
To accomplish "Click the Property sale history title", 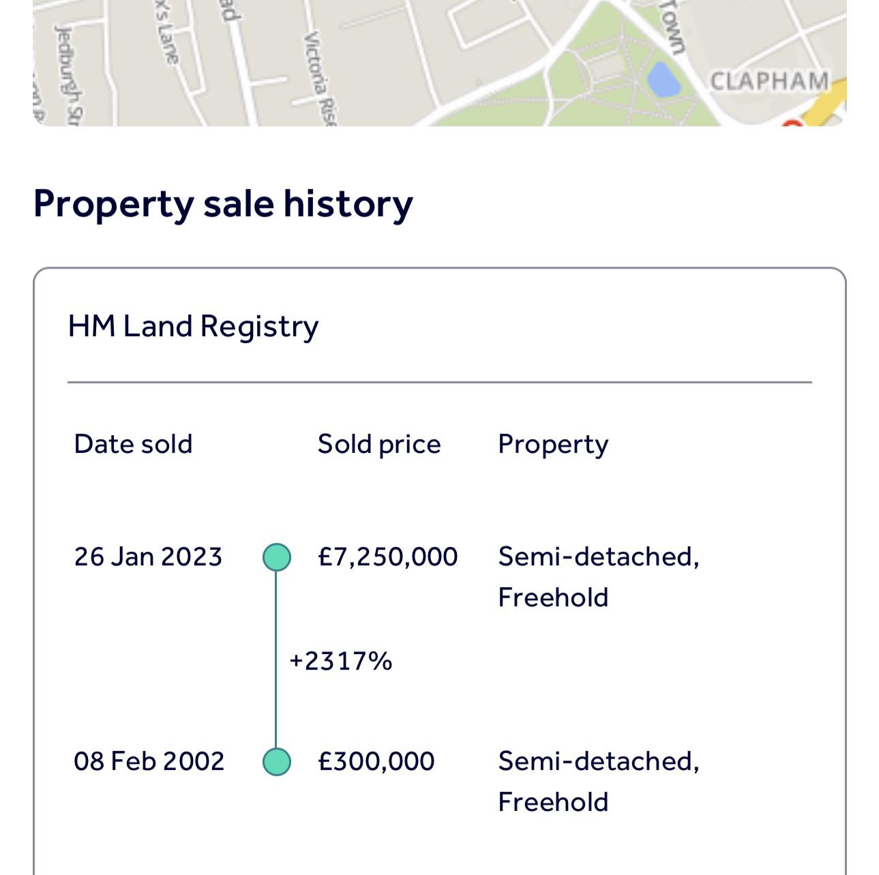I will coord(223,204).
